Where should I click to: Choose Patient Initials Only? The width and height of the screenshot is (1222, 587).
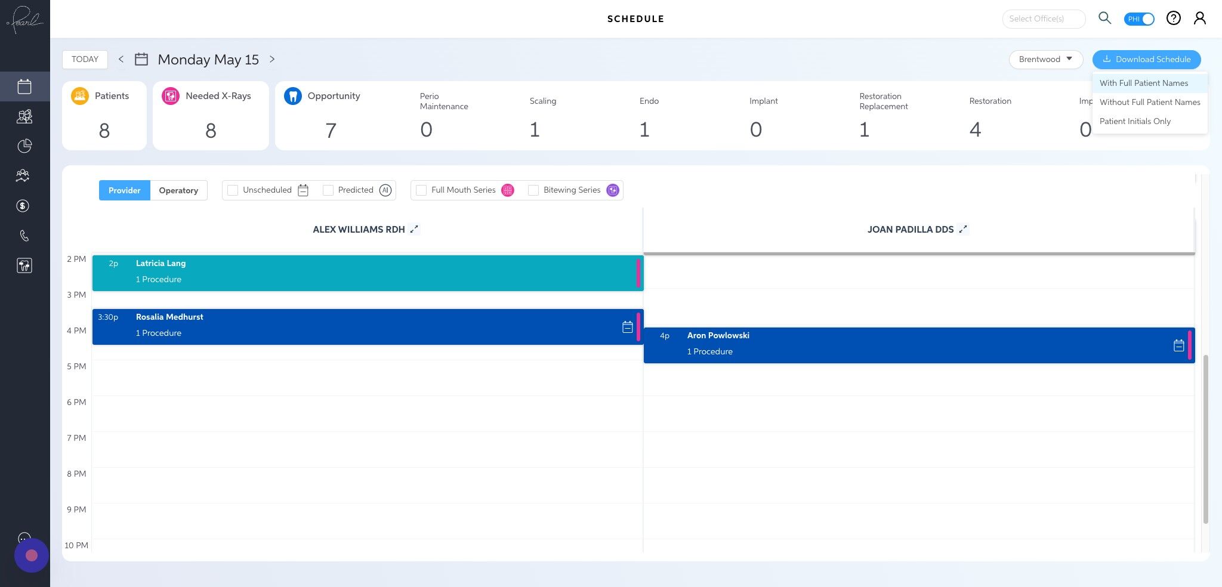click(x=1150, y=121)
